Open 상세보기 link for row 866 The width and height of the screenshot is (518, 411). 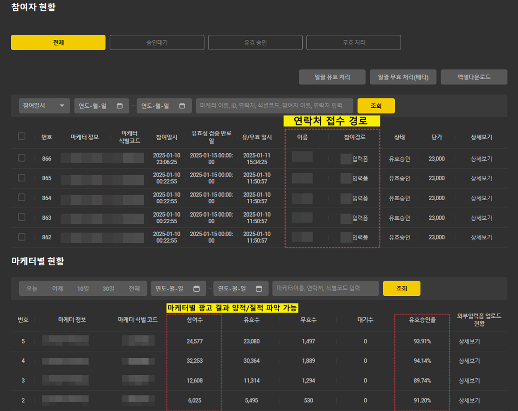481,159
